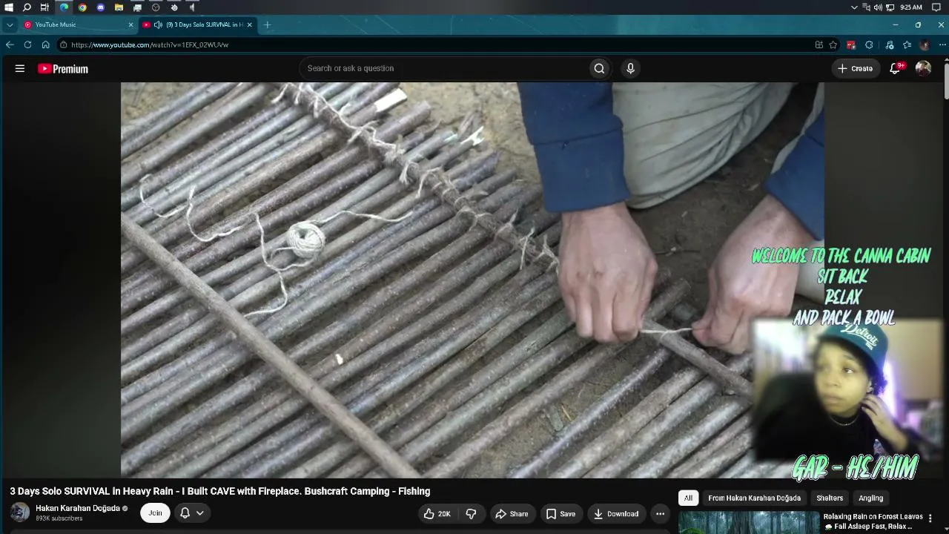Open system volume control in tray

click(x=878, y=7)
